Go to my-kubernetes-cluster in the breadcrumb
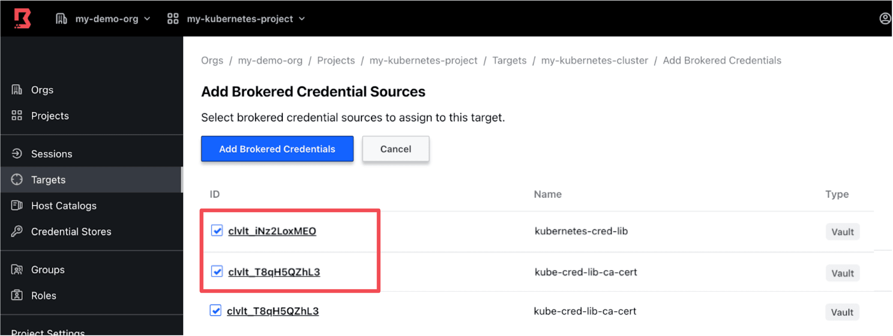The height and width of the screenshot is (336, 893). point(594,60)
